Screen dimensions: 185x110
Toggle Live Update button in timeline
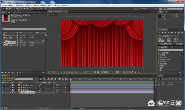40,79
